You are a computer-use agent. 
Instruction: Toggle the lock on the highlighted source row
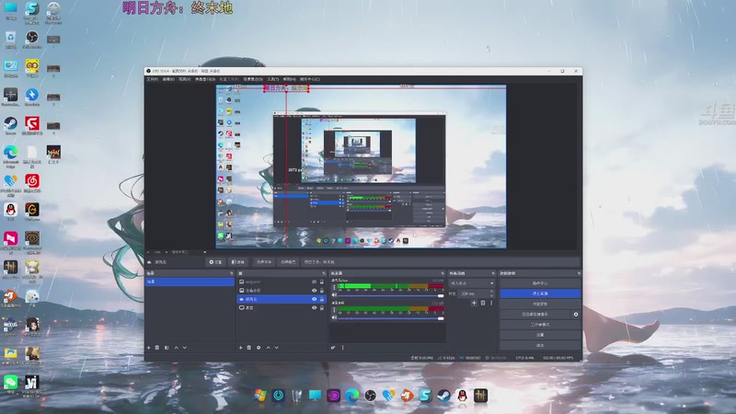point(322,299)
